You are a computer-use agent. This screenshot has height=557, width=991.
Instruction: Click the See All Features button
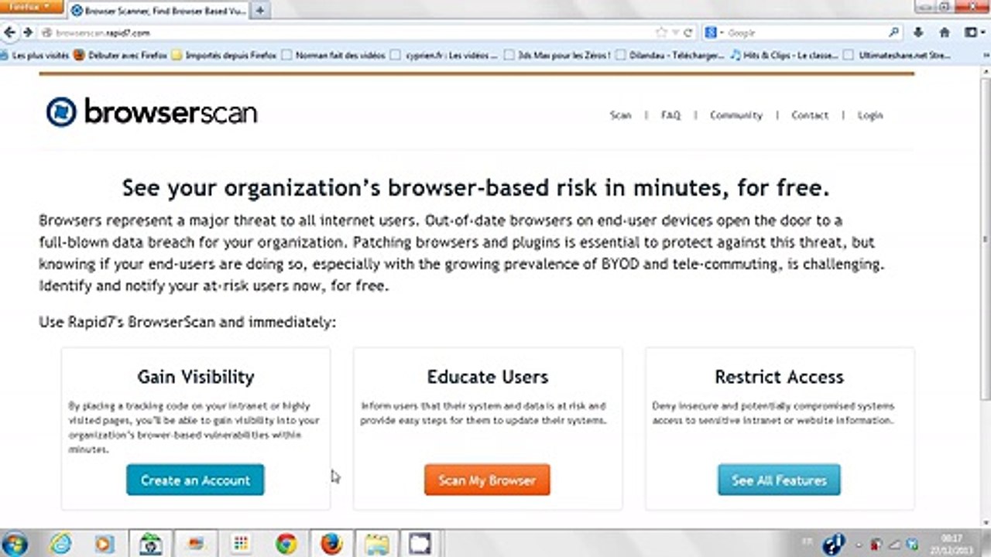(779, 480)
